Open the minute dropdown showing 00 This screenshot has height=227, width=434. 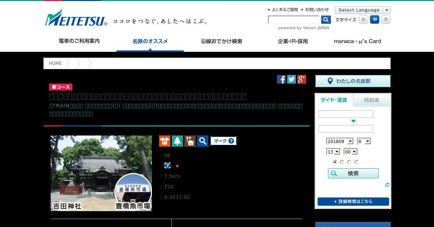pyautogui.click(x=350, y=152)
